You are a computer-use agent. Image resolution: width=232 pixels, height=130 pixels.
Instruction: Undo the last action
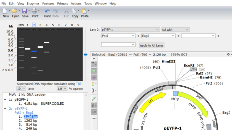click(48, 11)
